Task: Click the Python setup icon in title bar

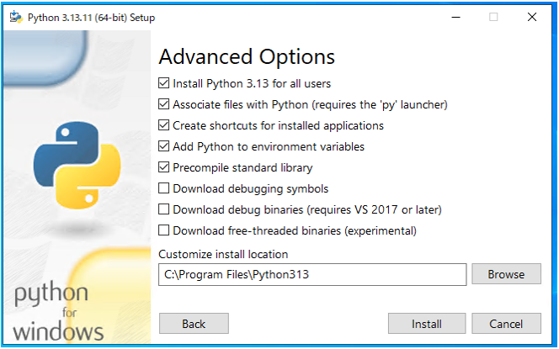Action: [x=15, y=17]
